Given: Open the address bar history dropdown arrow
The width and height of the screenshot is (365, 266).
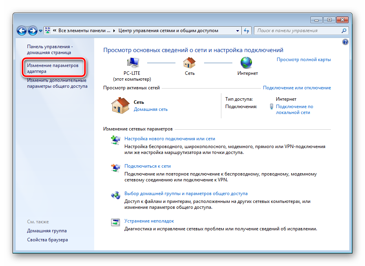Looking at the screenshot, I should coord(237,31).
